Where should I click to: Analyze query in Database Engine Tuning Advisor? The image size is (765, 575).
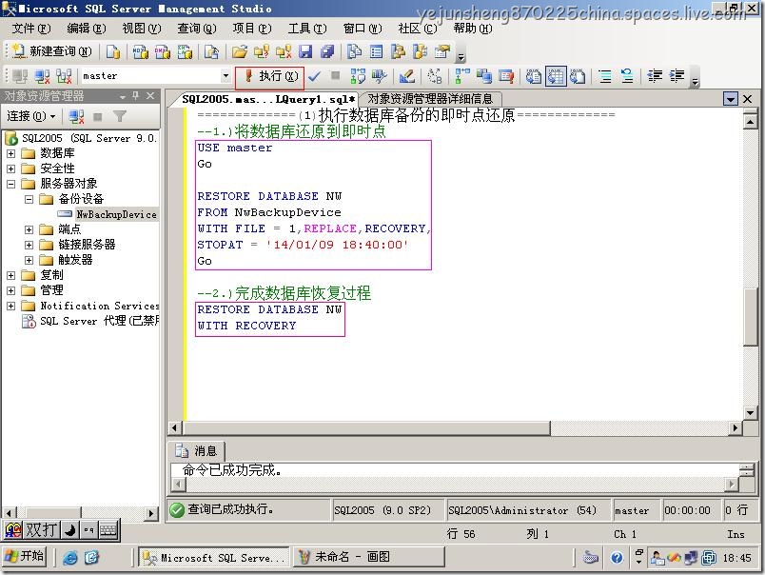pos(380,76)
